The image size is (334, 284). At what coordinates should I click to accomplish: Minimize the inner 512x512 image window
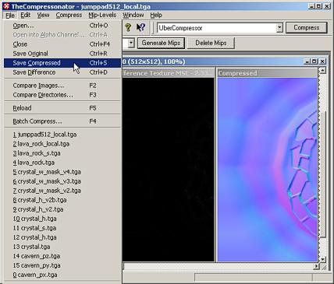coord(307,61)
